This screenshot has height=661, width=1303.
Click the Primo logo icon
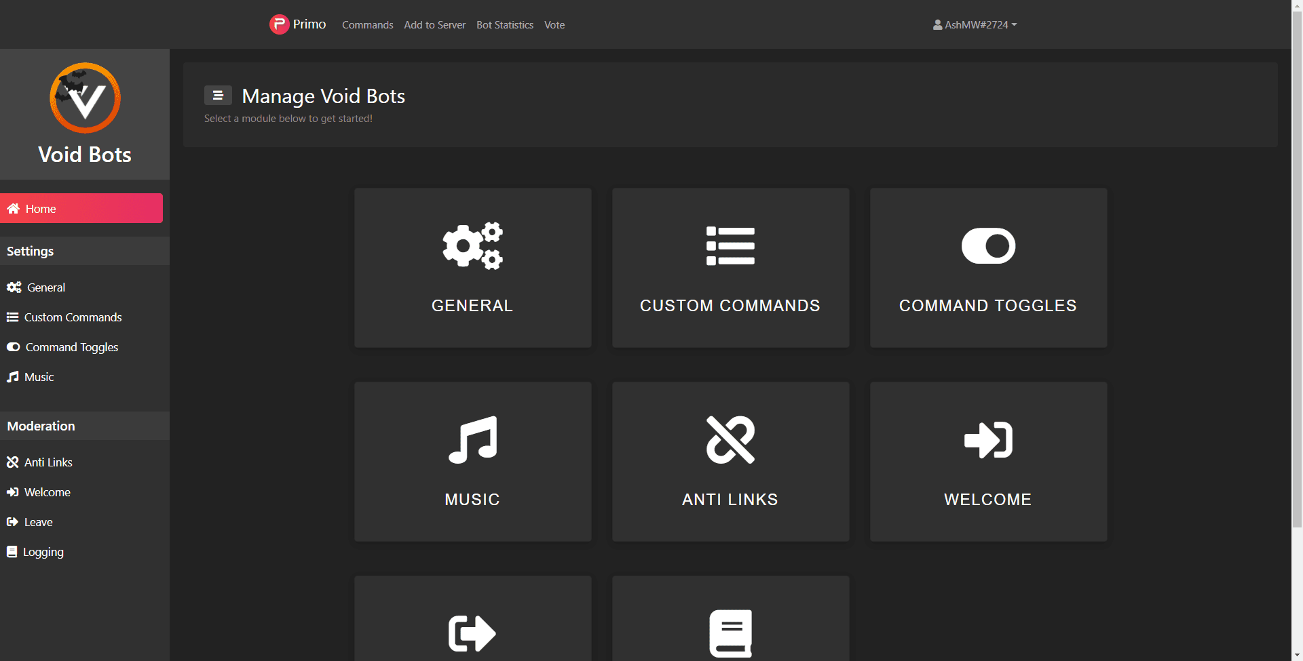click(279, 24)
